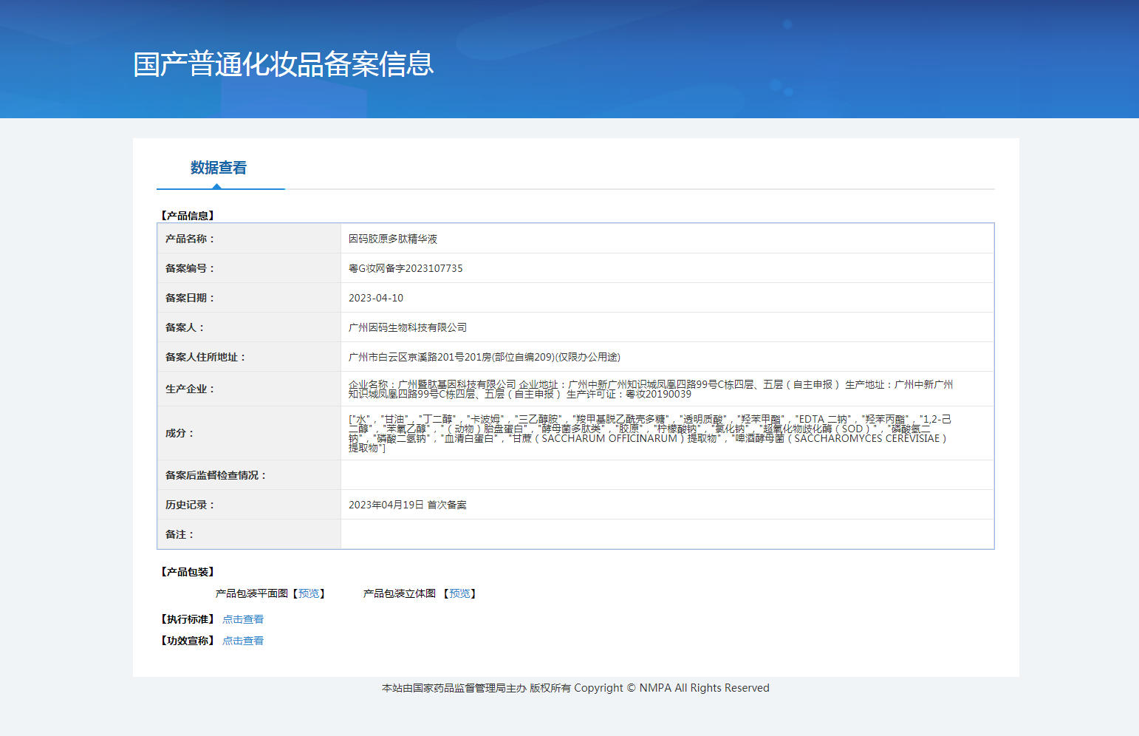Open 点击查看 link beside 执行标准
This screenshot has height=736, width=1139.
[x=243, y=619]
